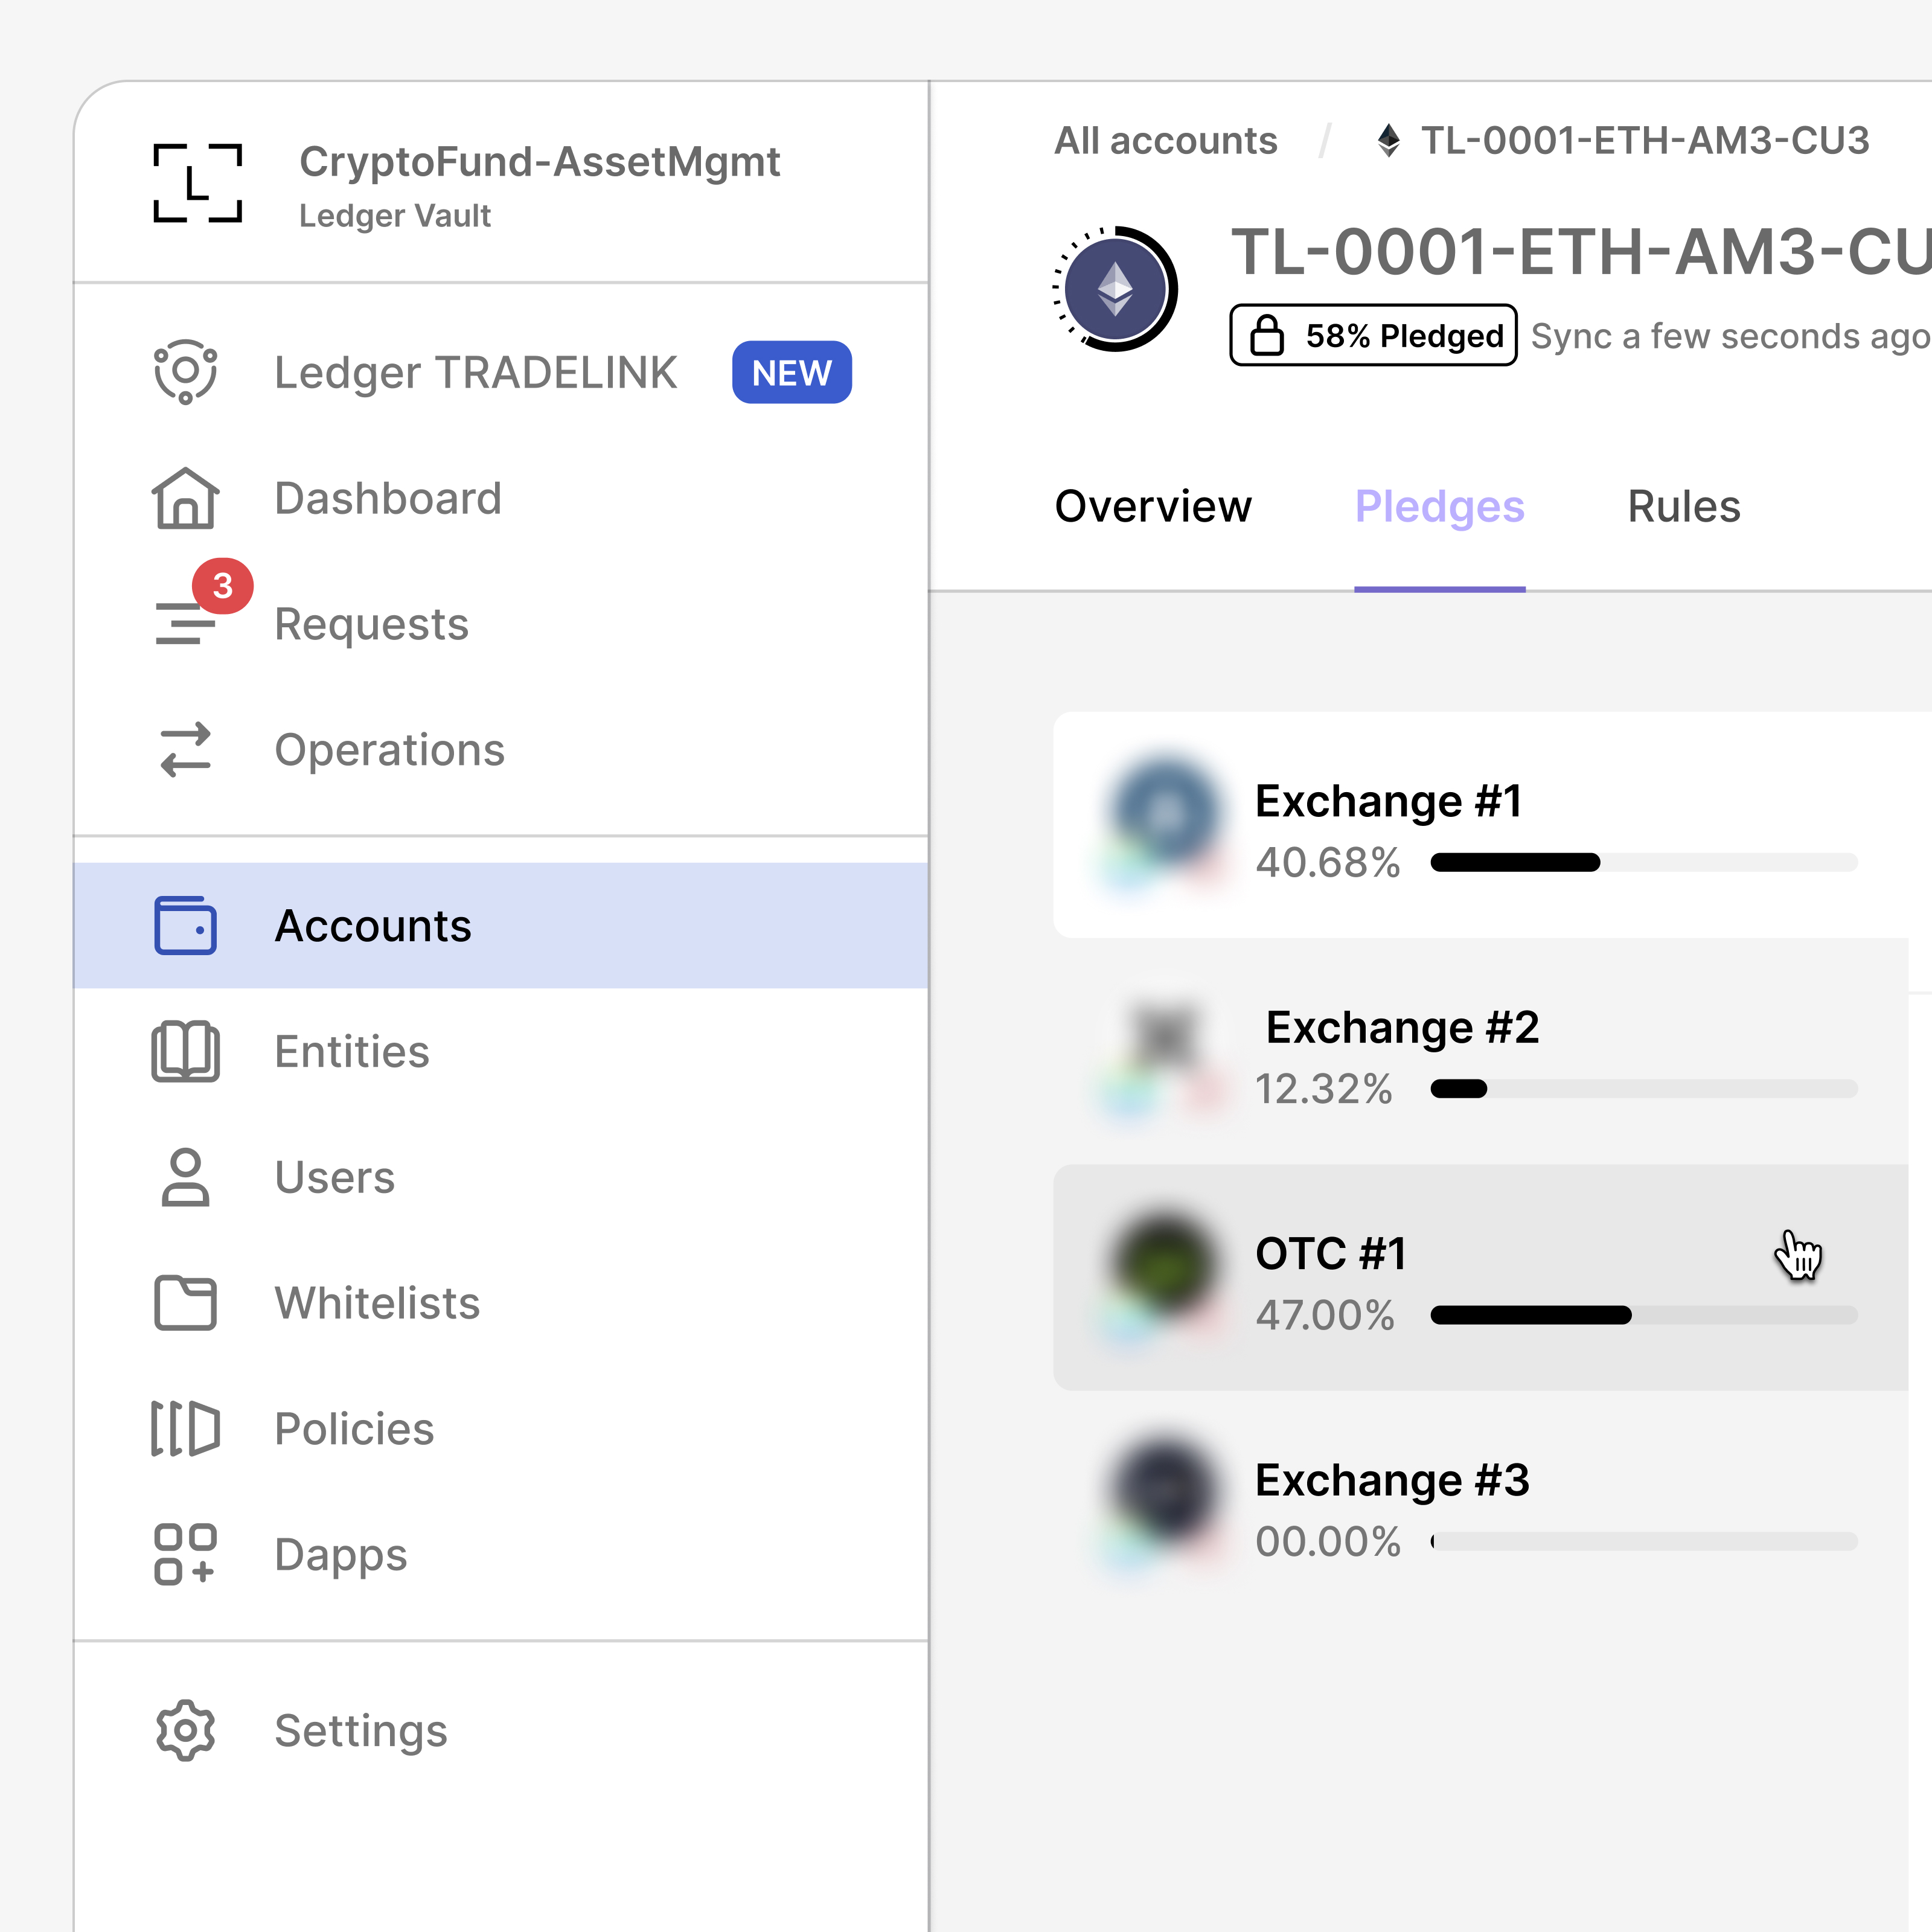Viewport: 1932px width, 1932px height.
Task: Click the Exchange #2 pledge progress bar
Action: click(1644, 1088)
